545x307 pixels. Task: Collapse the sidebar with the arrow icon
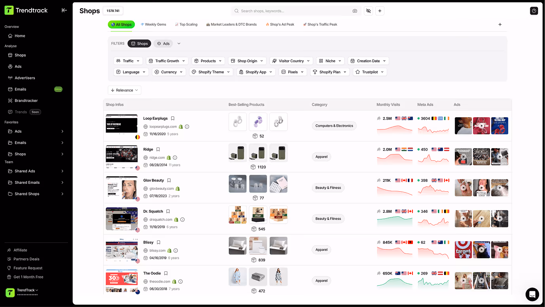point(64,10)
